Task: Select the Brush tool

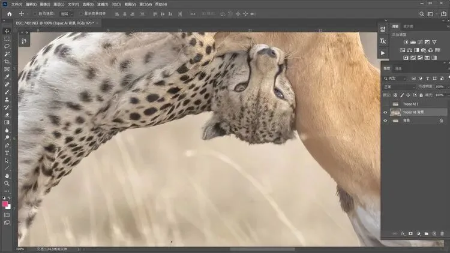Action: (x=7, y=92)
